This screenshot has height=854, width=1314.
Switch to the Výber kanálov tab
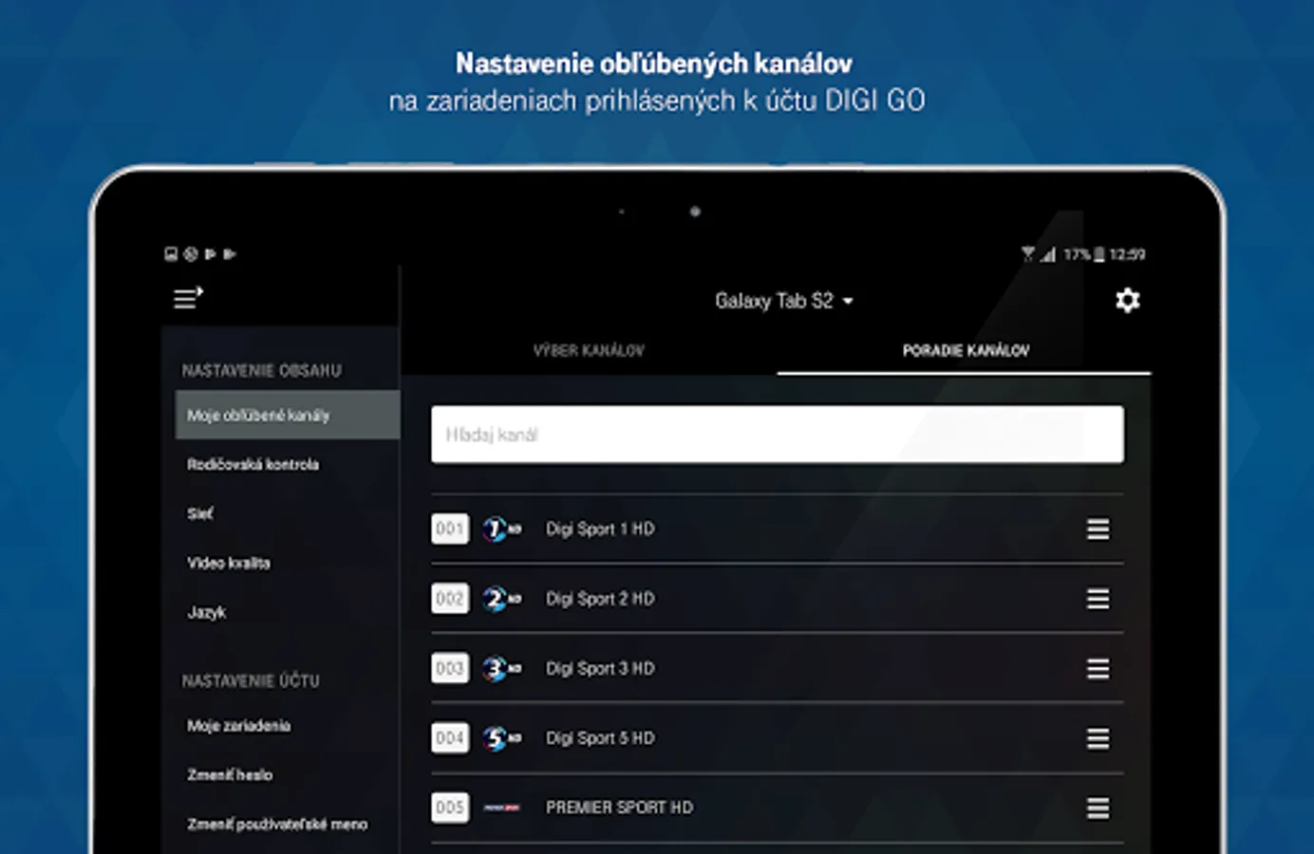[589, 350]
